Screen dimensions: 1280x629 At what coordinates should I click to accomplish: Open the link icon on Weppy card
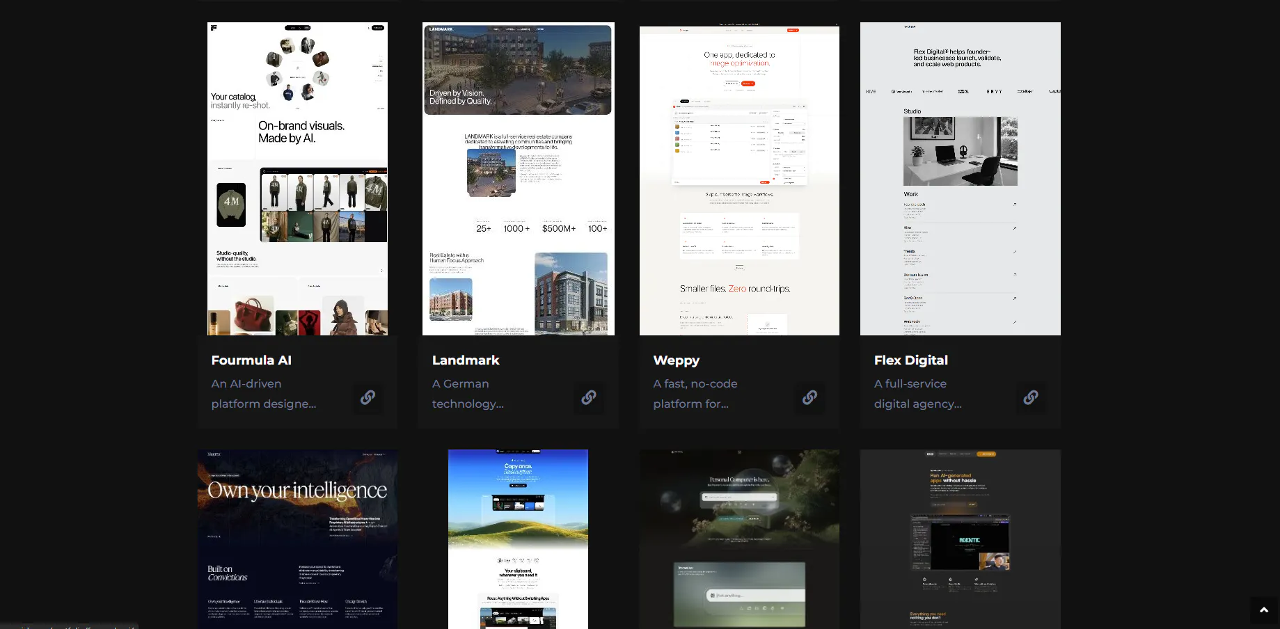[x=809, y=397]
